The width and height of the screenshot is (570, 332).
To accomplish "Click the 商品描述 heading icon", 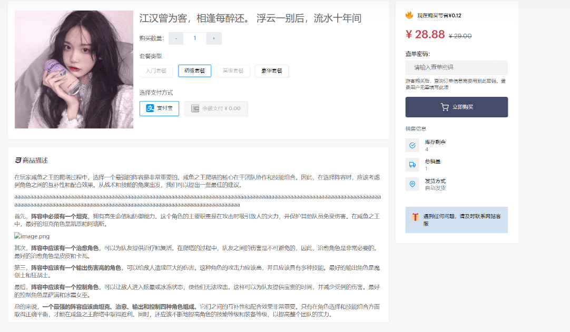I will (x=18, y=160).
